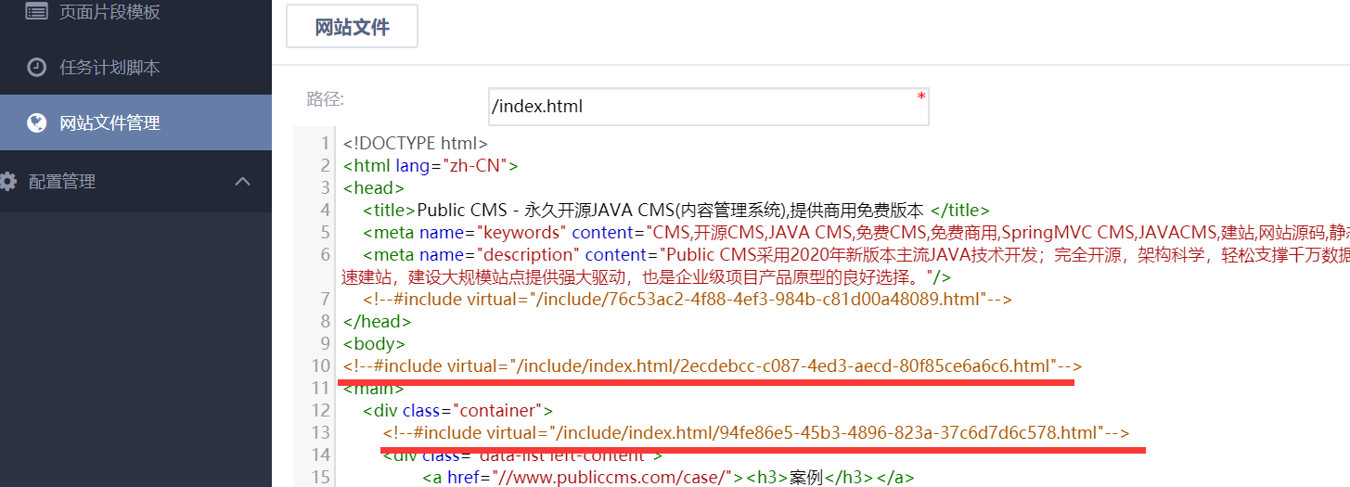Open the 页面片段模板 menu item
This screenshot has width=1350, height=487.
pyautogui.click(x=109, y=12)
